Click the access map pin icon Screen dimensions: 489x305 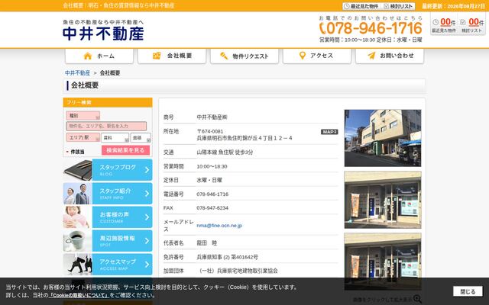(x=303, y=56)
